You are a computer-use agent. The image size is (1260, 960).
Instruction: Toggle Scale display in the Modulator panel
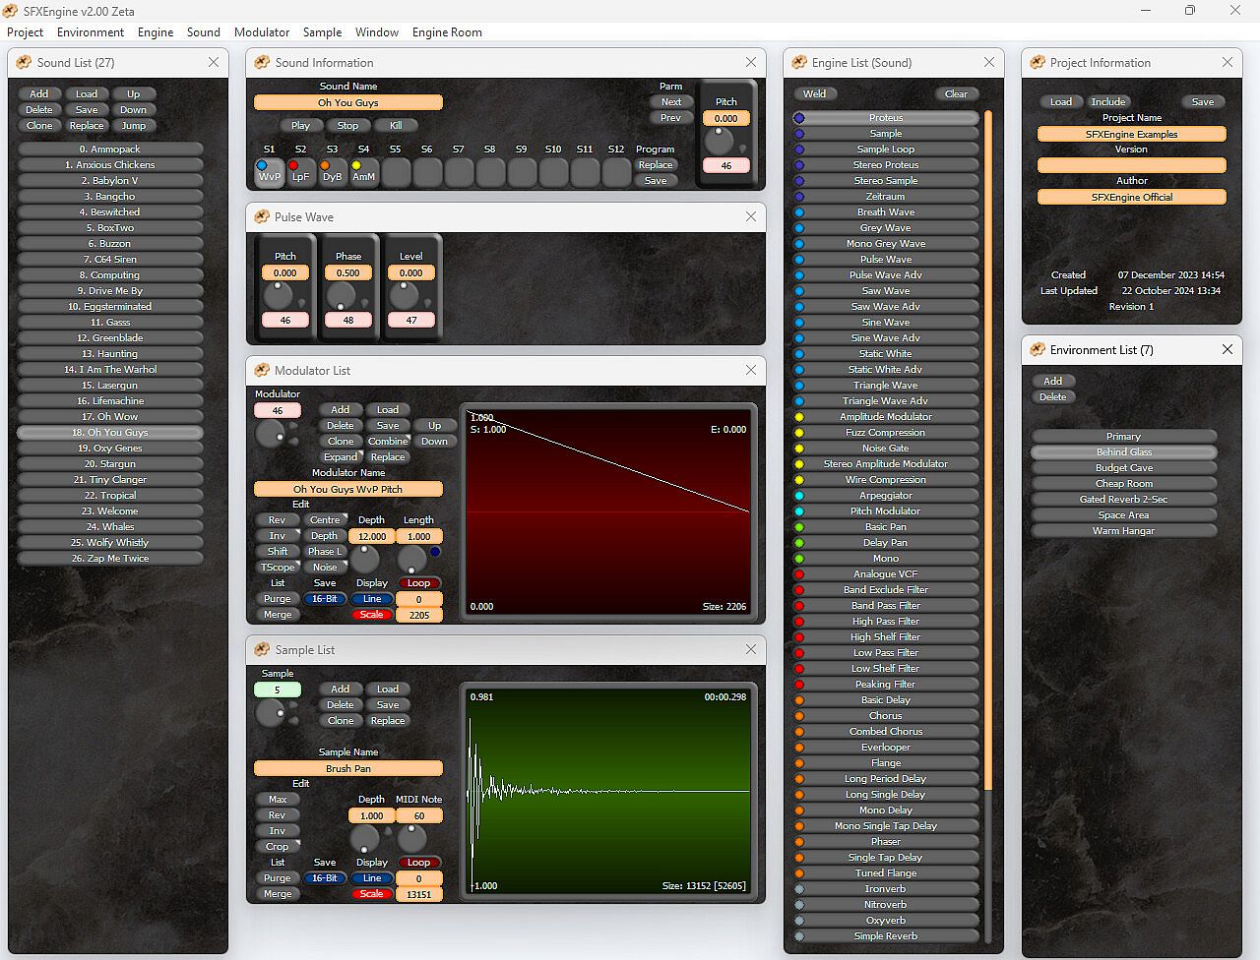pyautogui.click(x=371, y=615)
